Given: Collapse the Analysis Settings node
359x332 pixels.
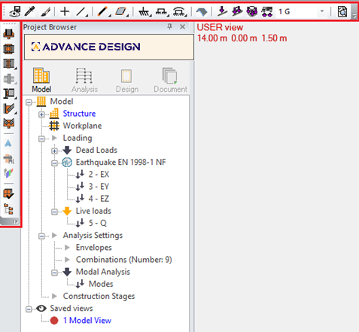Looking at the screenshot, I should pos(41,236).
